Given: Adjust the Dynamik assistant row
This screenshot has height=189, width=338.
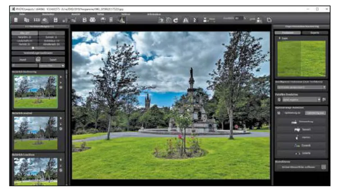Looking at the screenshot, I should (301, 145).
